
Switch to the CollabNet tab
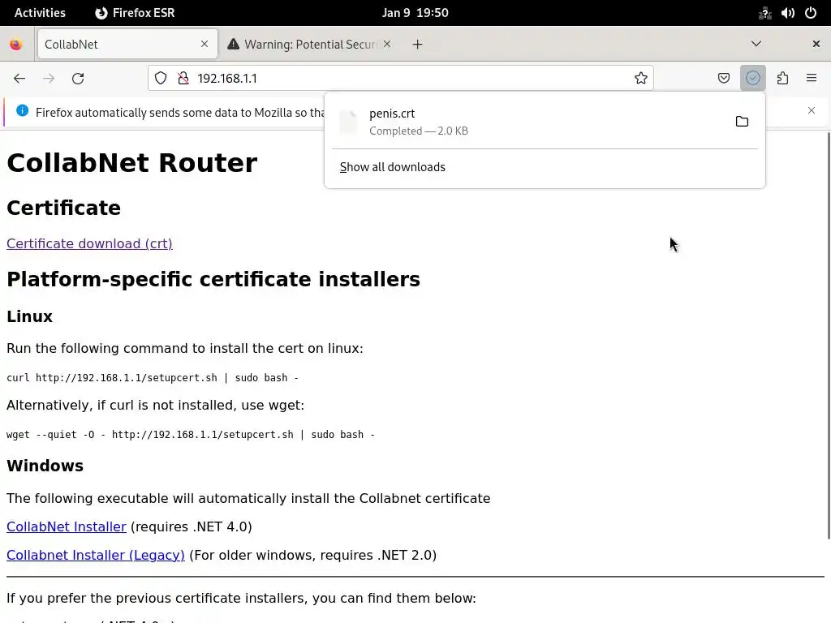pyautogui.click(x=127, y=44)
